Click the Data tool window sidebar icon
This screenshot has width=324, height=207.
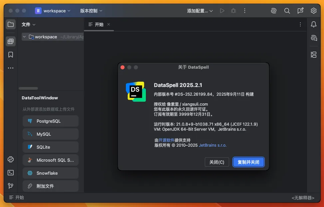click(x=11, y=41)
